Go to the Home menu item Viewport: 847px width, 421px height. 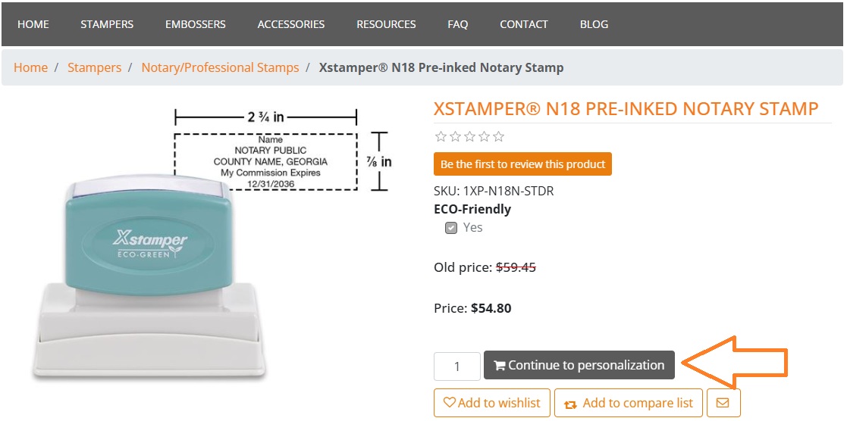pyautogui.click(x=33, y=24)
